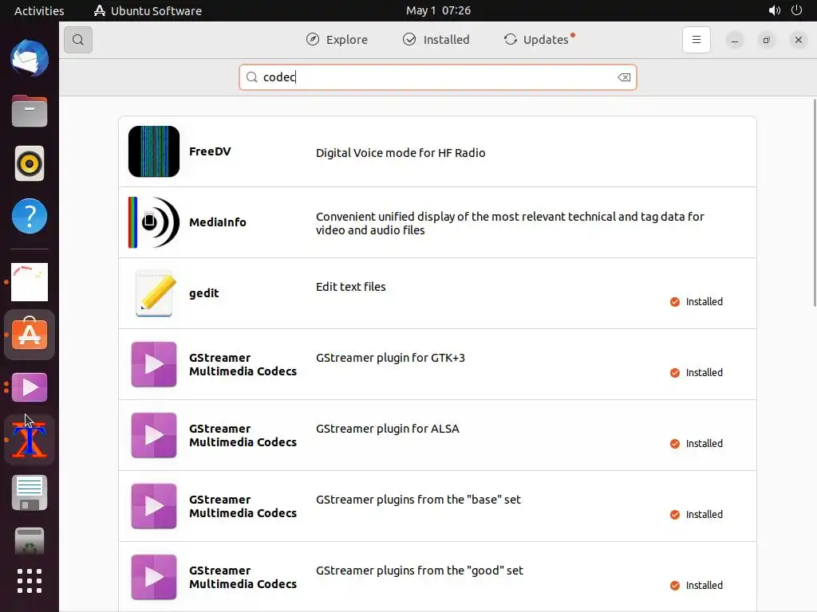Click the Installed badge on gedit row
817x612 pixels.
click(x=696, y=302)
